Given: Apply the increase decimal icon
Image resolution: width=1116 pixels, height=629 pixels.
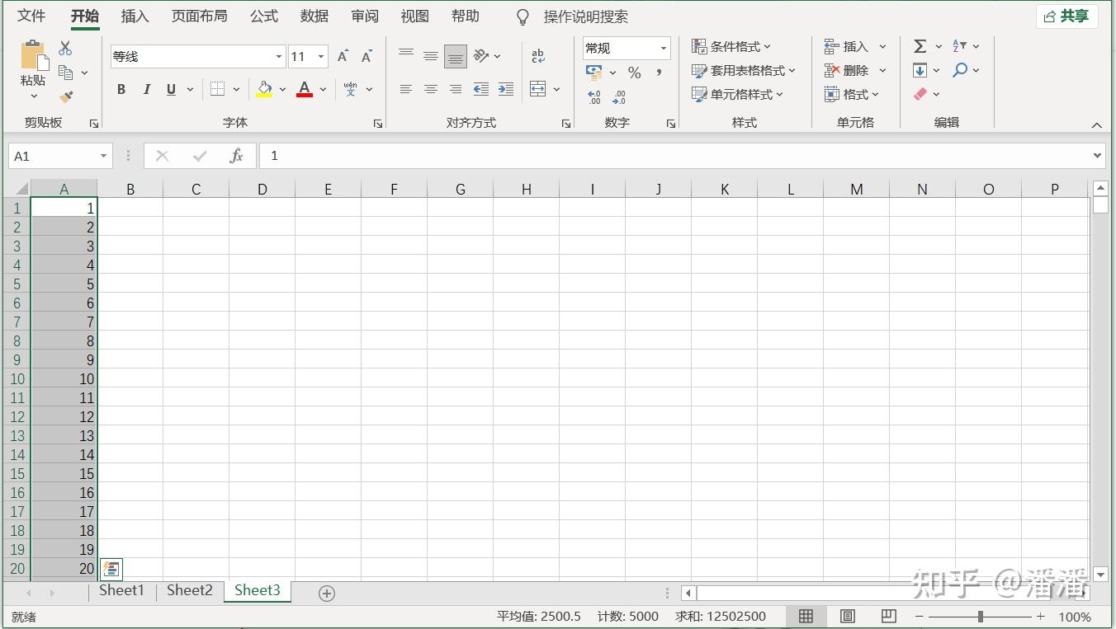Looking at the screenshot, I should (x=593, y=96).
